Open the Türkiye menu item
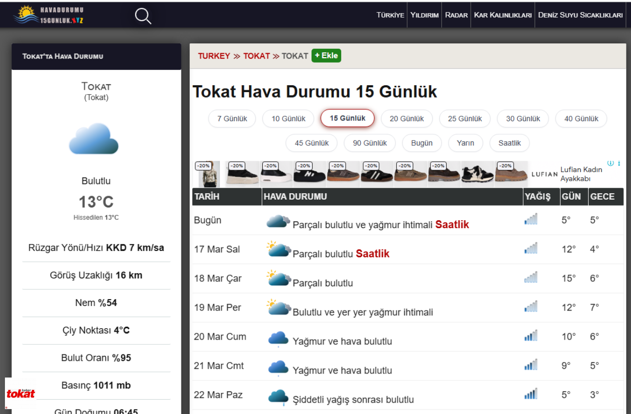This screenshot has height=414, width=631. click(390, 15)
